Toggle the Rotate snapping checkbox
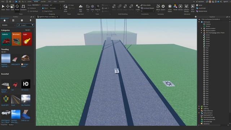The width and height of the screenshot is (231, 130). 43,5
